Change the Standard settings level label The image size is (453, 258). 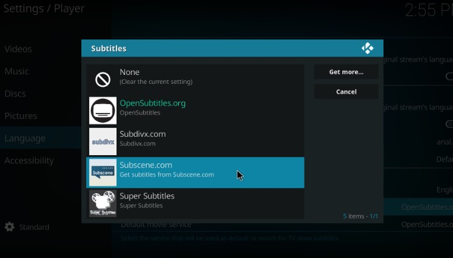[x=34, y=227]
